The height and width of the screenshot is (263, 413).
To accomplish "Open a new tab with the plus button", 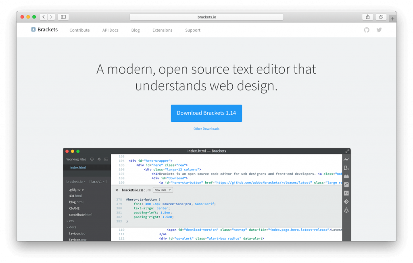I will pyautogui.click(x=392, y=18).
